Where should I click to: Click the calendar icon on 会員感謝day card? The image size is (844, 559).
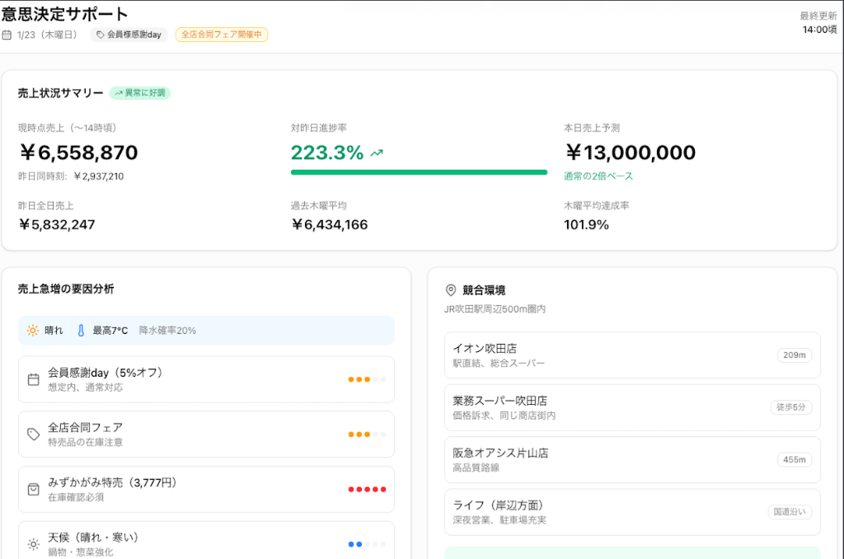pyautogui.click(x=33, y=379)
